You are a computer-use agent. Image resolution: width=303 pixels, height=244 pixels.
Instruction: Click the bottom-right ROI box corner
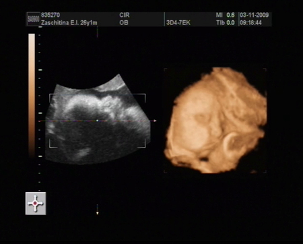click(143, 146)
